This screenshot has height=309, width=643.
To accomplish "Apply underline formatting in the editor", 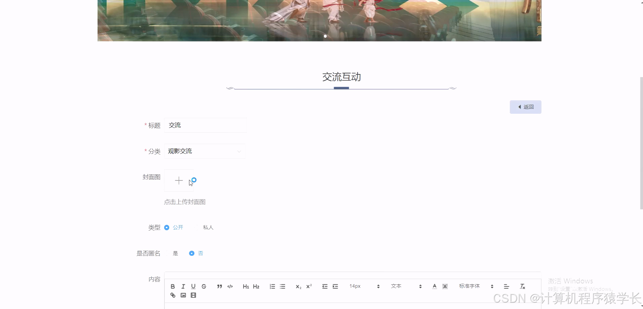I will pos(193,286).
